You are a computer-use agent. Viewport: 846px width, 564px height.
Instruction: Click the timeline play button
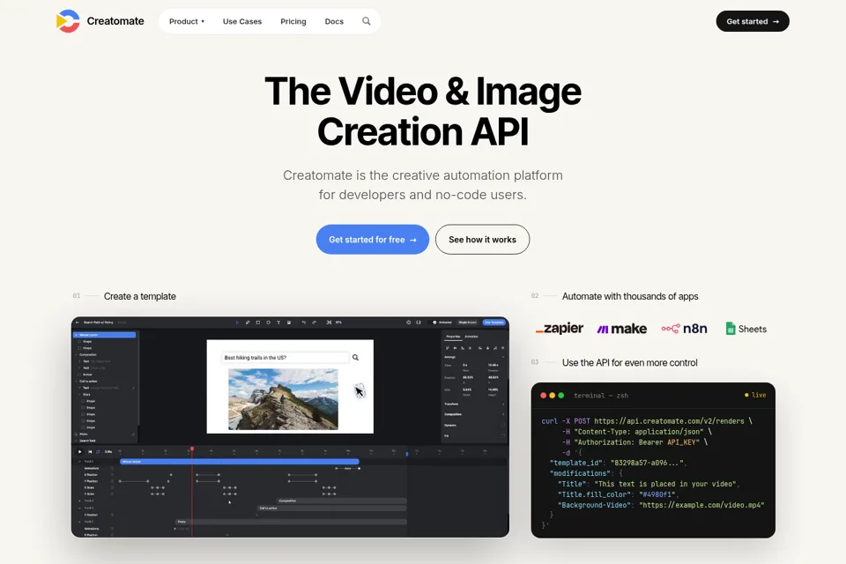tap(80, 452)
